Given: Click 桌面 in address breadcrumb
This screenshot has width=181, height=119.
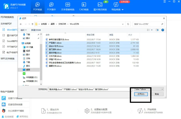Looking at the screenshot, I should click(52, 24).
